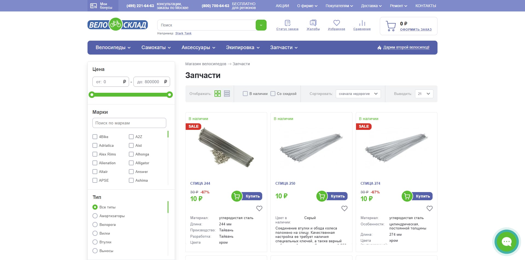The height and width of the screenshot is (260, 525).
Task: Open the complaints (Жалобы) icon
Action: point(313,23)
